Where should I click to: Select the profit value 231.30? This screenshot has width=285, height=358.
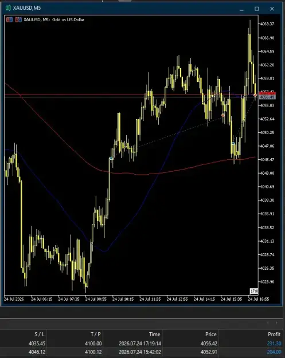(274, 343)
